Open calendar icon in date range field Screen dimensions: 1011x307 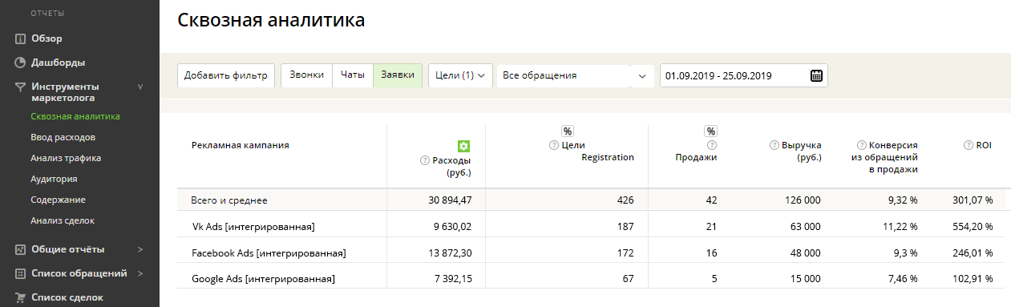816,76
